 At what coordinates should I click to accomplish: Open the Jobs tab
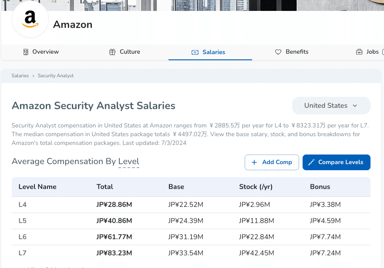tap(372, 52)
